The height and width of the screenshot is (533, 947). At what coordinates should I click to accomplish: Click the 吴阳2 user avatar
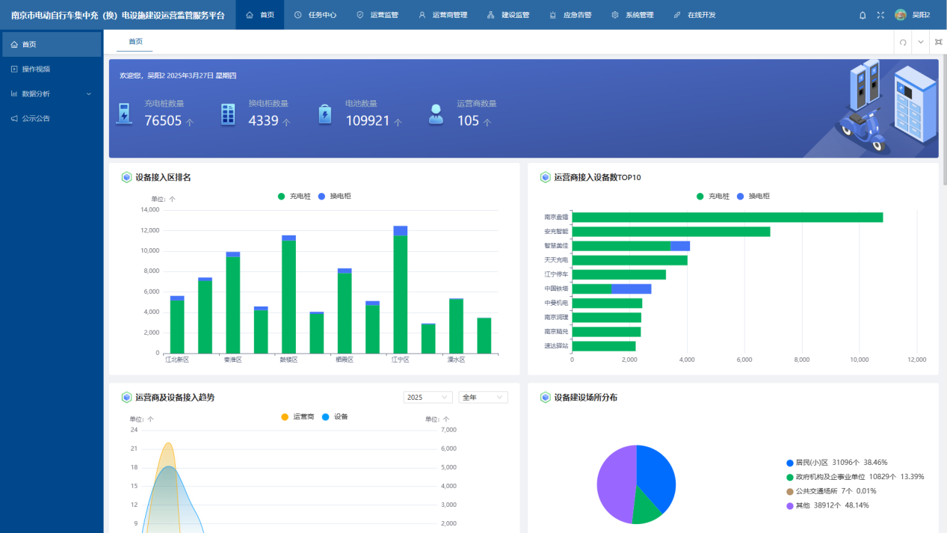point(900,15)
